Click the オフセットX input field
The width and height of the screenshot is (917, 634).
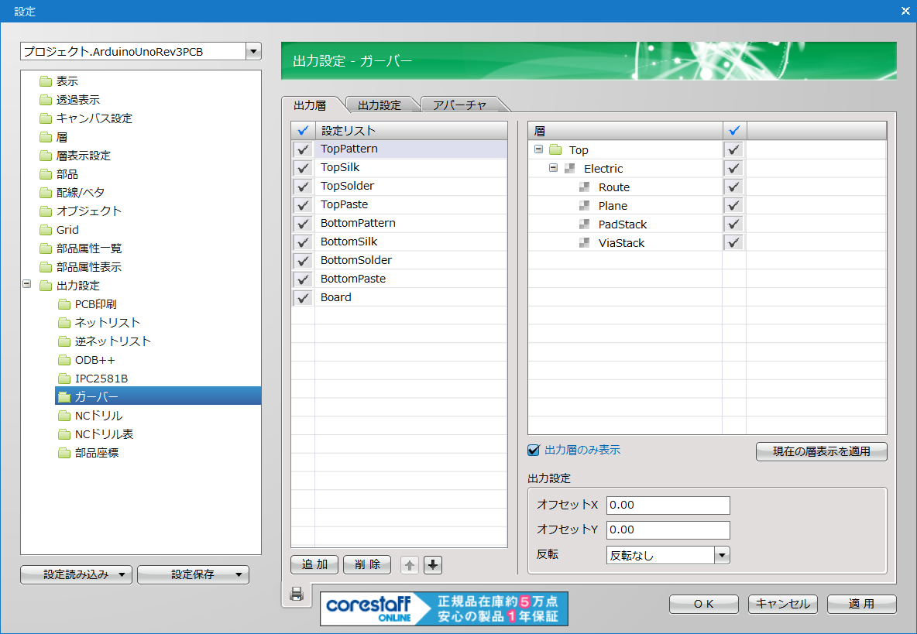pyautogui.click(x=668, y=505)
